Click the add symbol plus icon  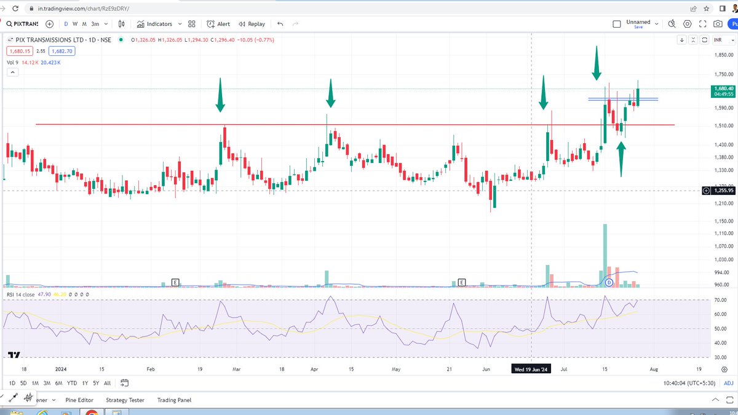(49, 24)
